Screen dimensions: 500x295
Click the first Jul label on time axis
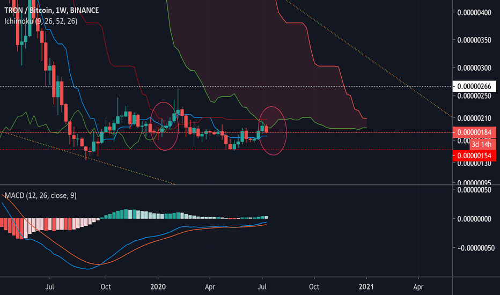tap(50, 287)
